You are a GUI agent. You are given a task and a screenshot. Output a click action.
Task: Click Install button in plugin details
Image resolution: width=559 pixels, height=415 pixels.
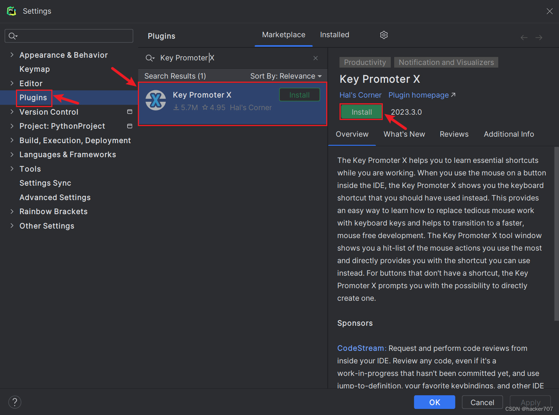362,112
